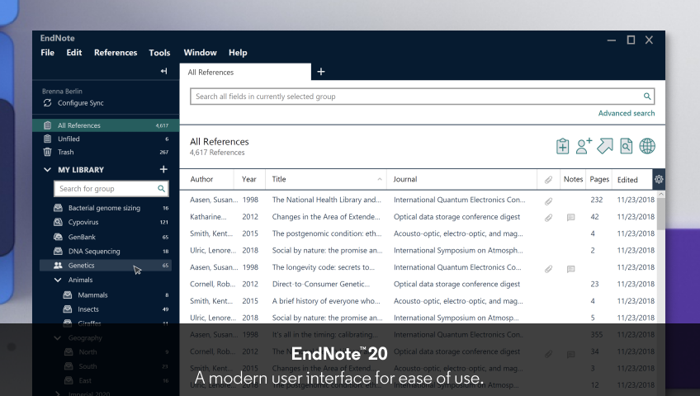Open the Tools menu
Screen dimensions: 700x396
point(159,53)
